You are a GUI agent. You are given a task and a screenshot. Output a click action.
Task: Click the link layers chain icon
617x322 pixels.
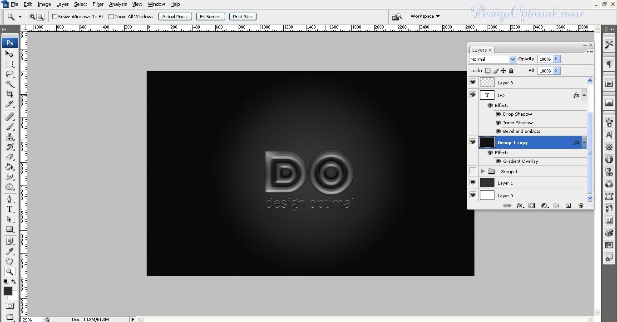point(507,205)
